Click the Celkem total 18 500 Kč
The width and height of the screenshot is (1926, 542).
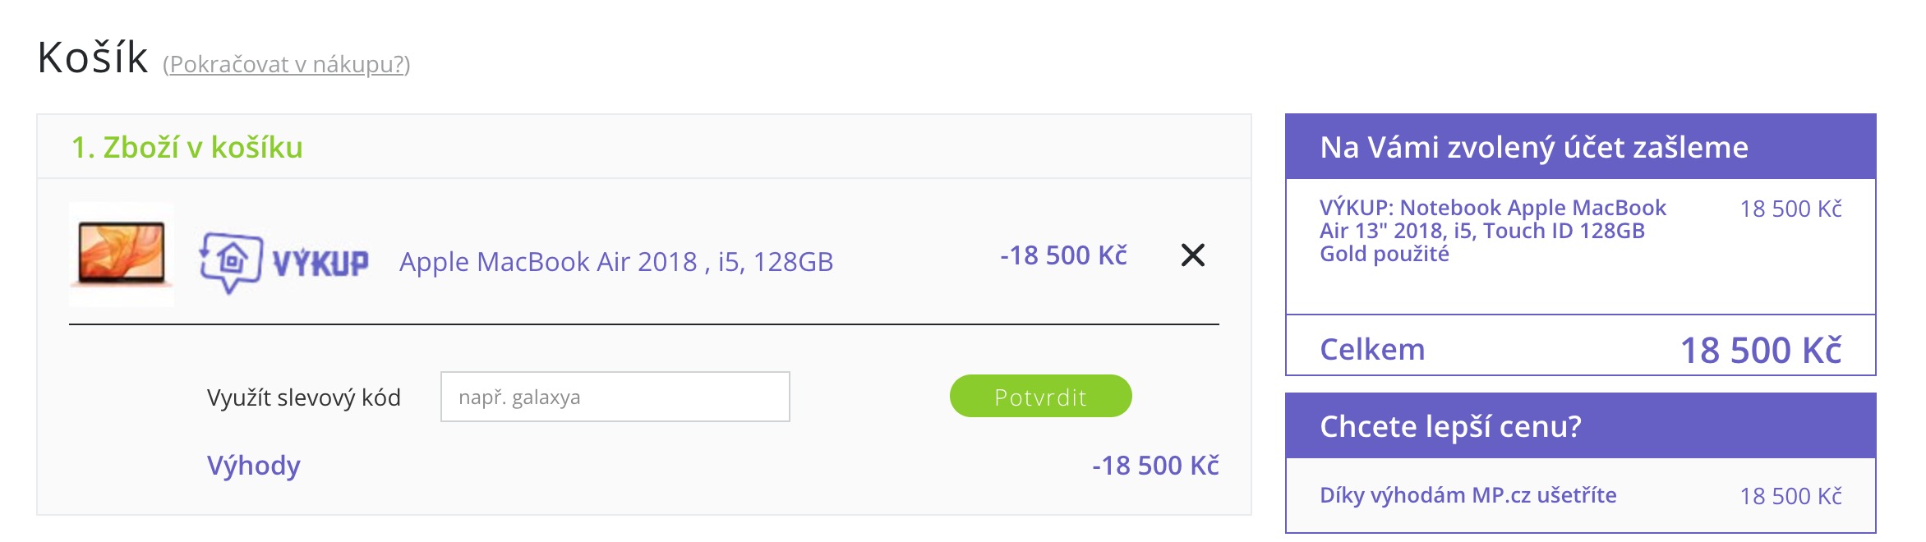tap(1760, 350)
